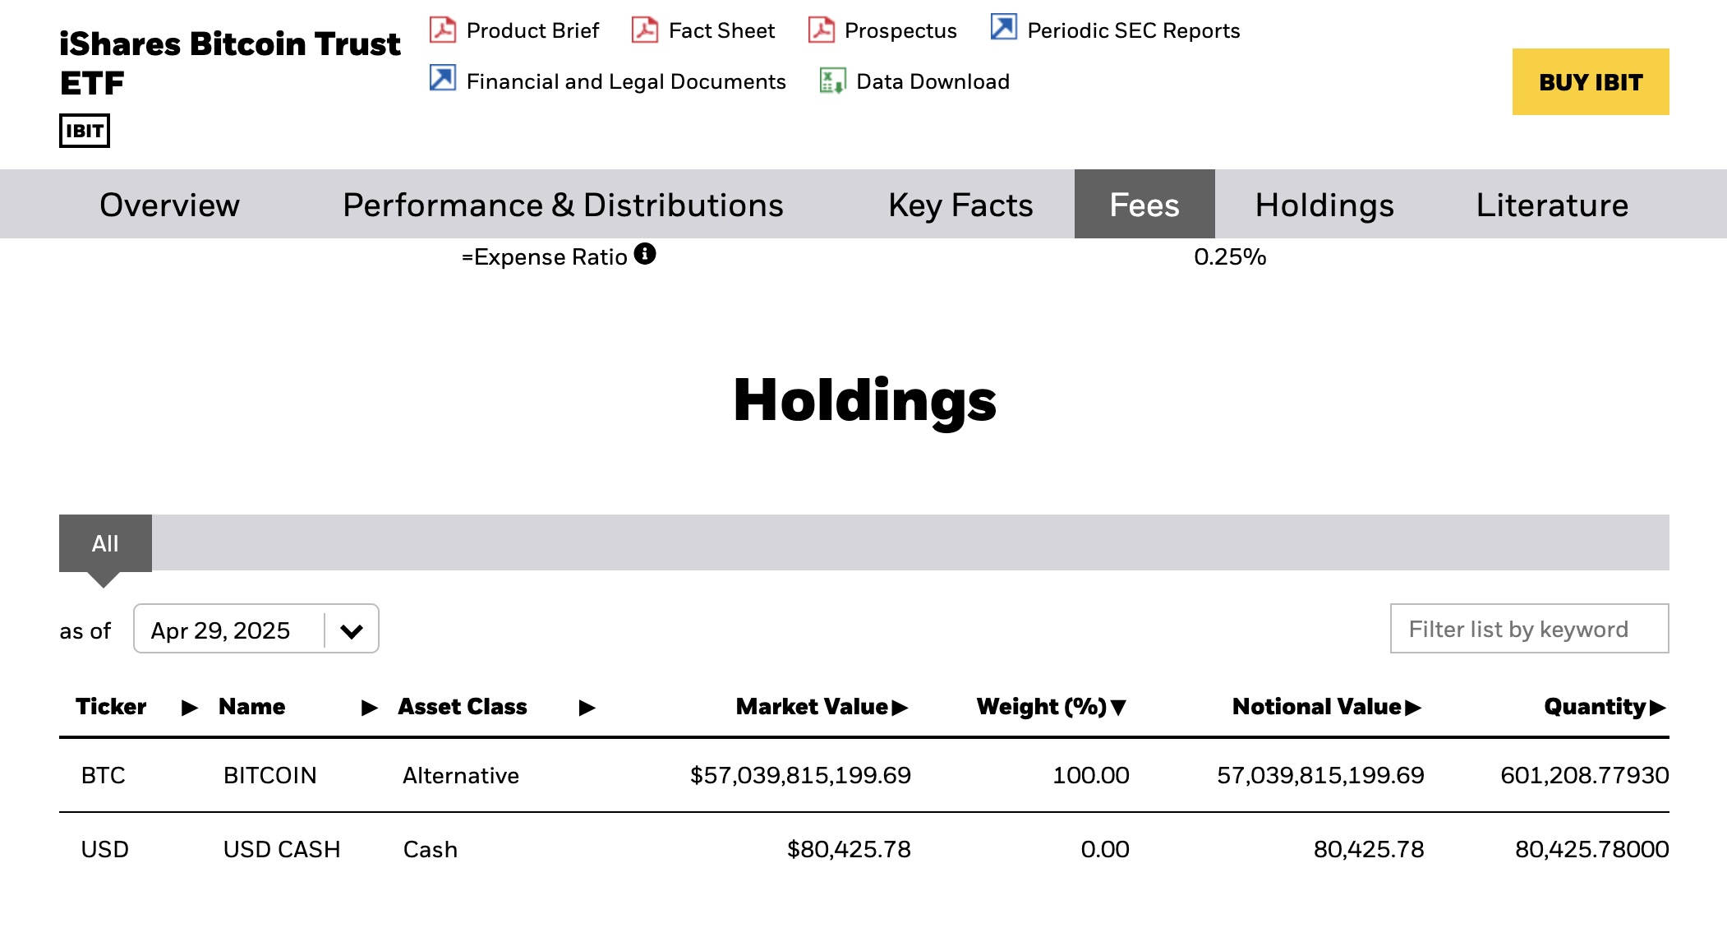Select the Key Facts tab

pos(960,205)
